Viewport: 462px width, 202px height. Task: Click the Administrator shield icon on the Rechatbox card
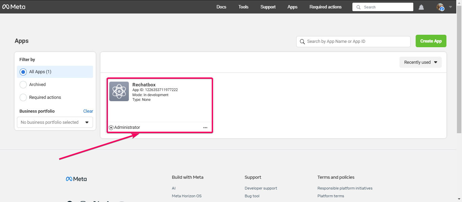tap(111, 127)
